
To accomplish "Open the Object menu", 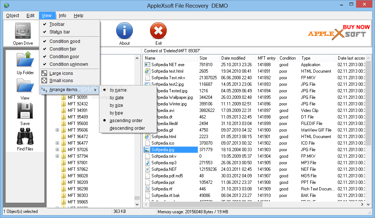I will pyautogui.click(x=13, y=16).
